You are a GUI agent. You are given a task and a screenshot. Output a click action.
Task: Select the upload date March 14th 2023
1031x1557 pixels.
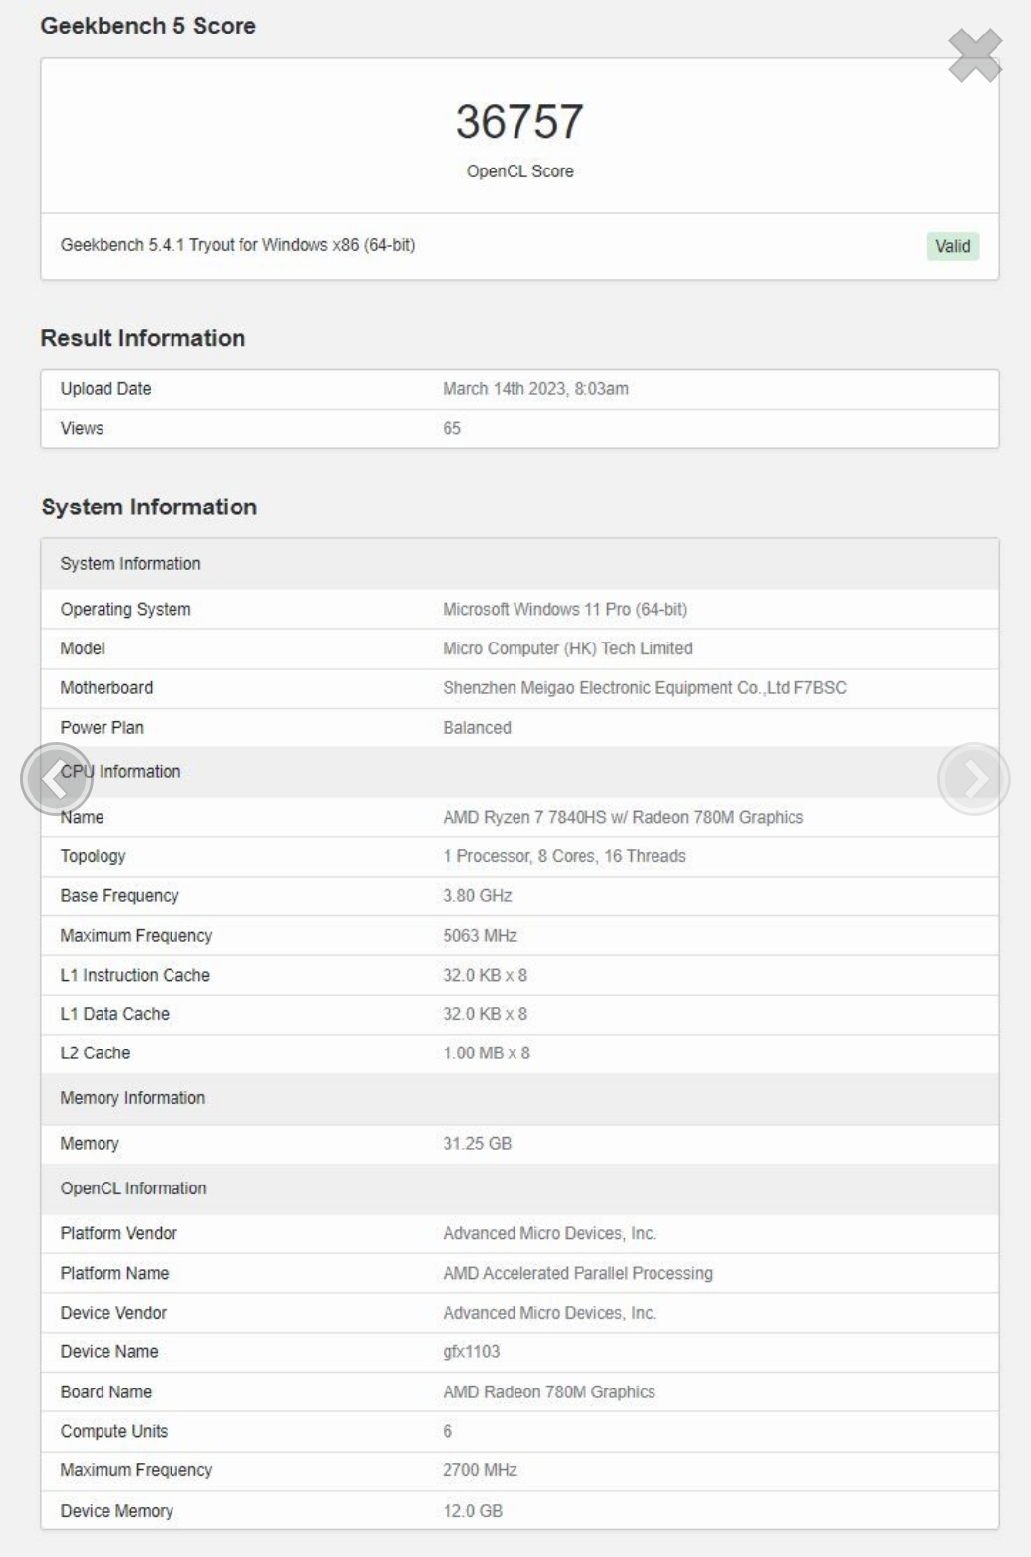535,389
